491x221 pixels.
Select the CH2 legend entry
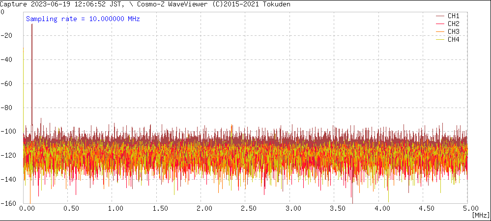click(453, 24)
